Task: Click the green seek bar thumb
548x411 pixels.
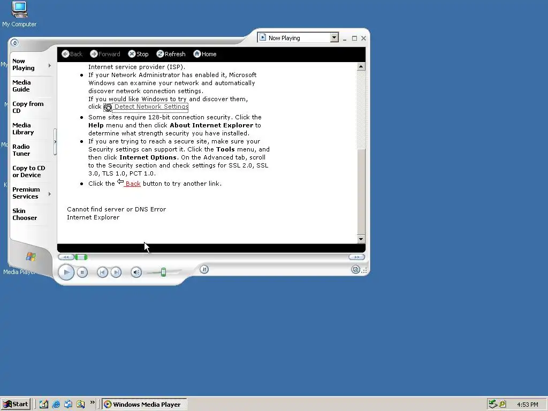Action: click(81, 257)
